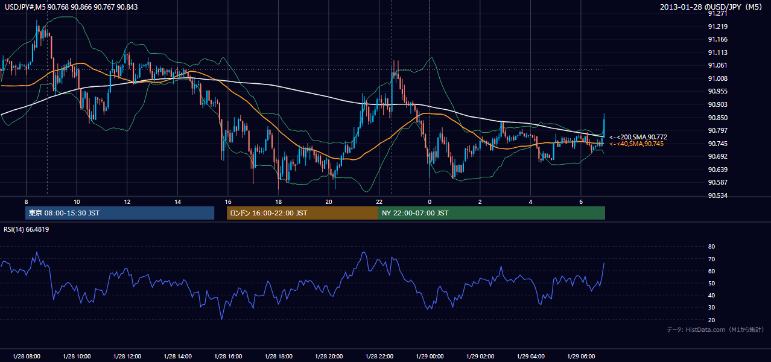Click hour label 8 under price chart
This screenshot has height=362, width=771.
click(26, 202)
